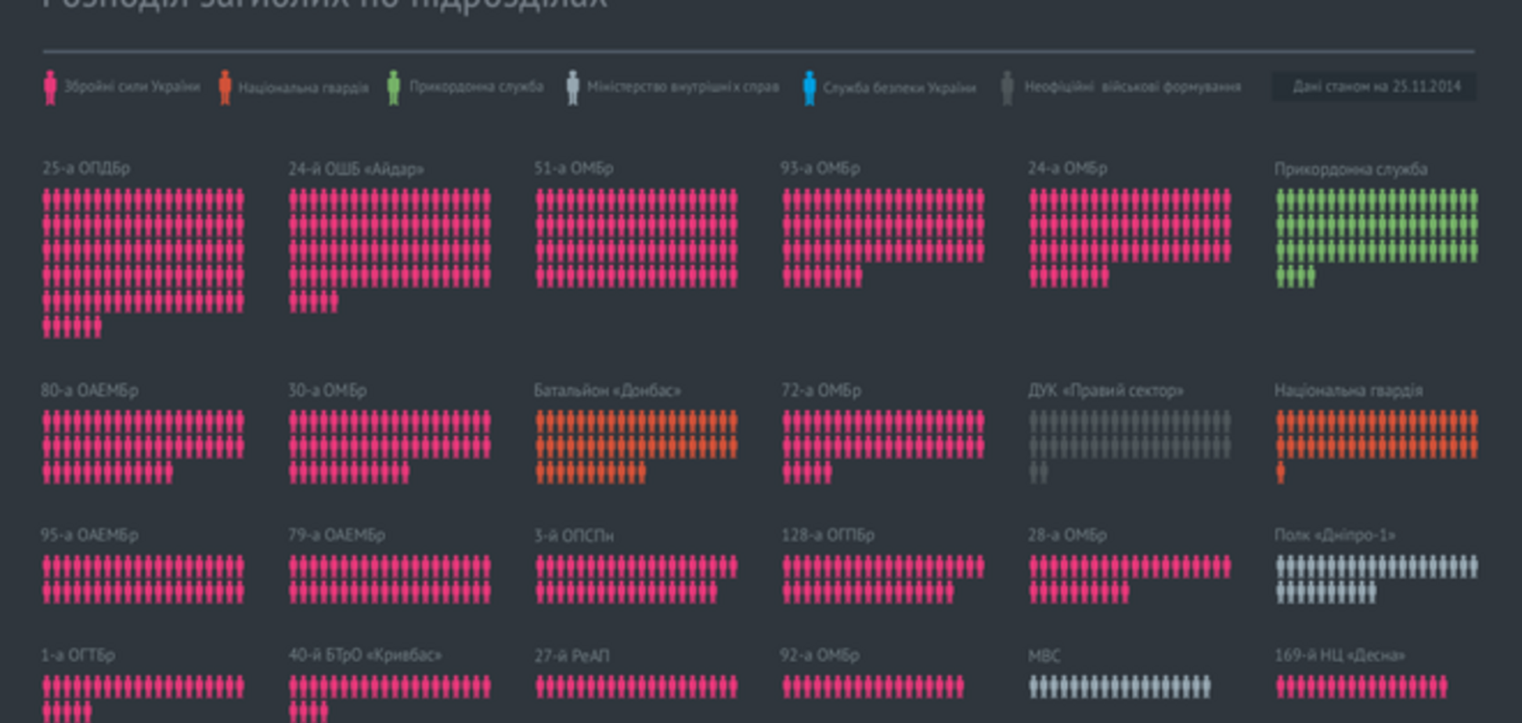Image resolution: width=1522 pixels, height=723 pixels.
Task: Click the light gray Міністерство внутрішніх справ legend icon
Action: click(572, 87)
